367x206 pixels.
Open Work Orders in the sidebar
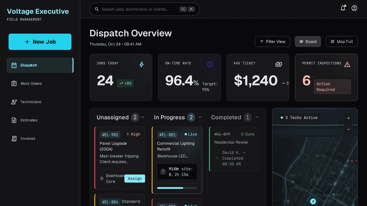[x=40, y=84]
